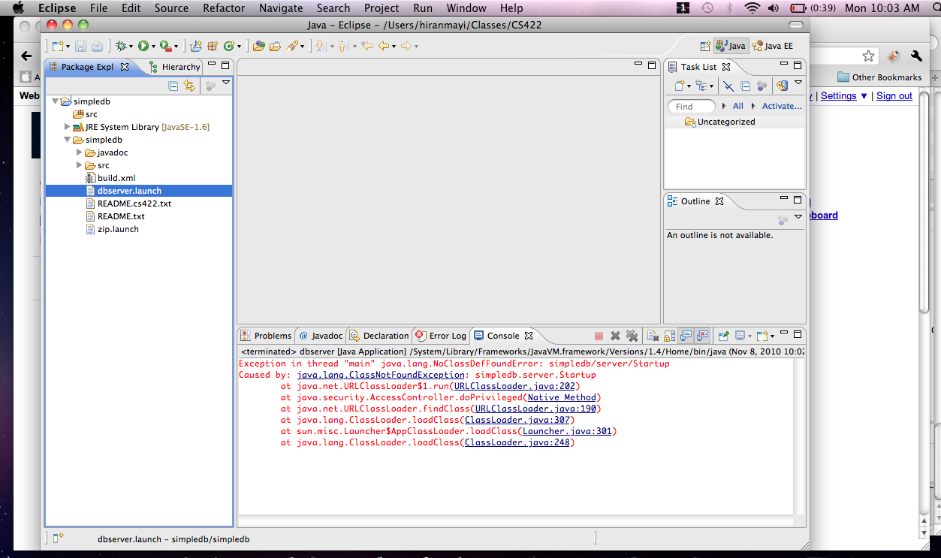
Task: Toggle Hide Completed Tasks in Task List
Action: coord(728,86)
